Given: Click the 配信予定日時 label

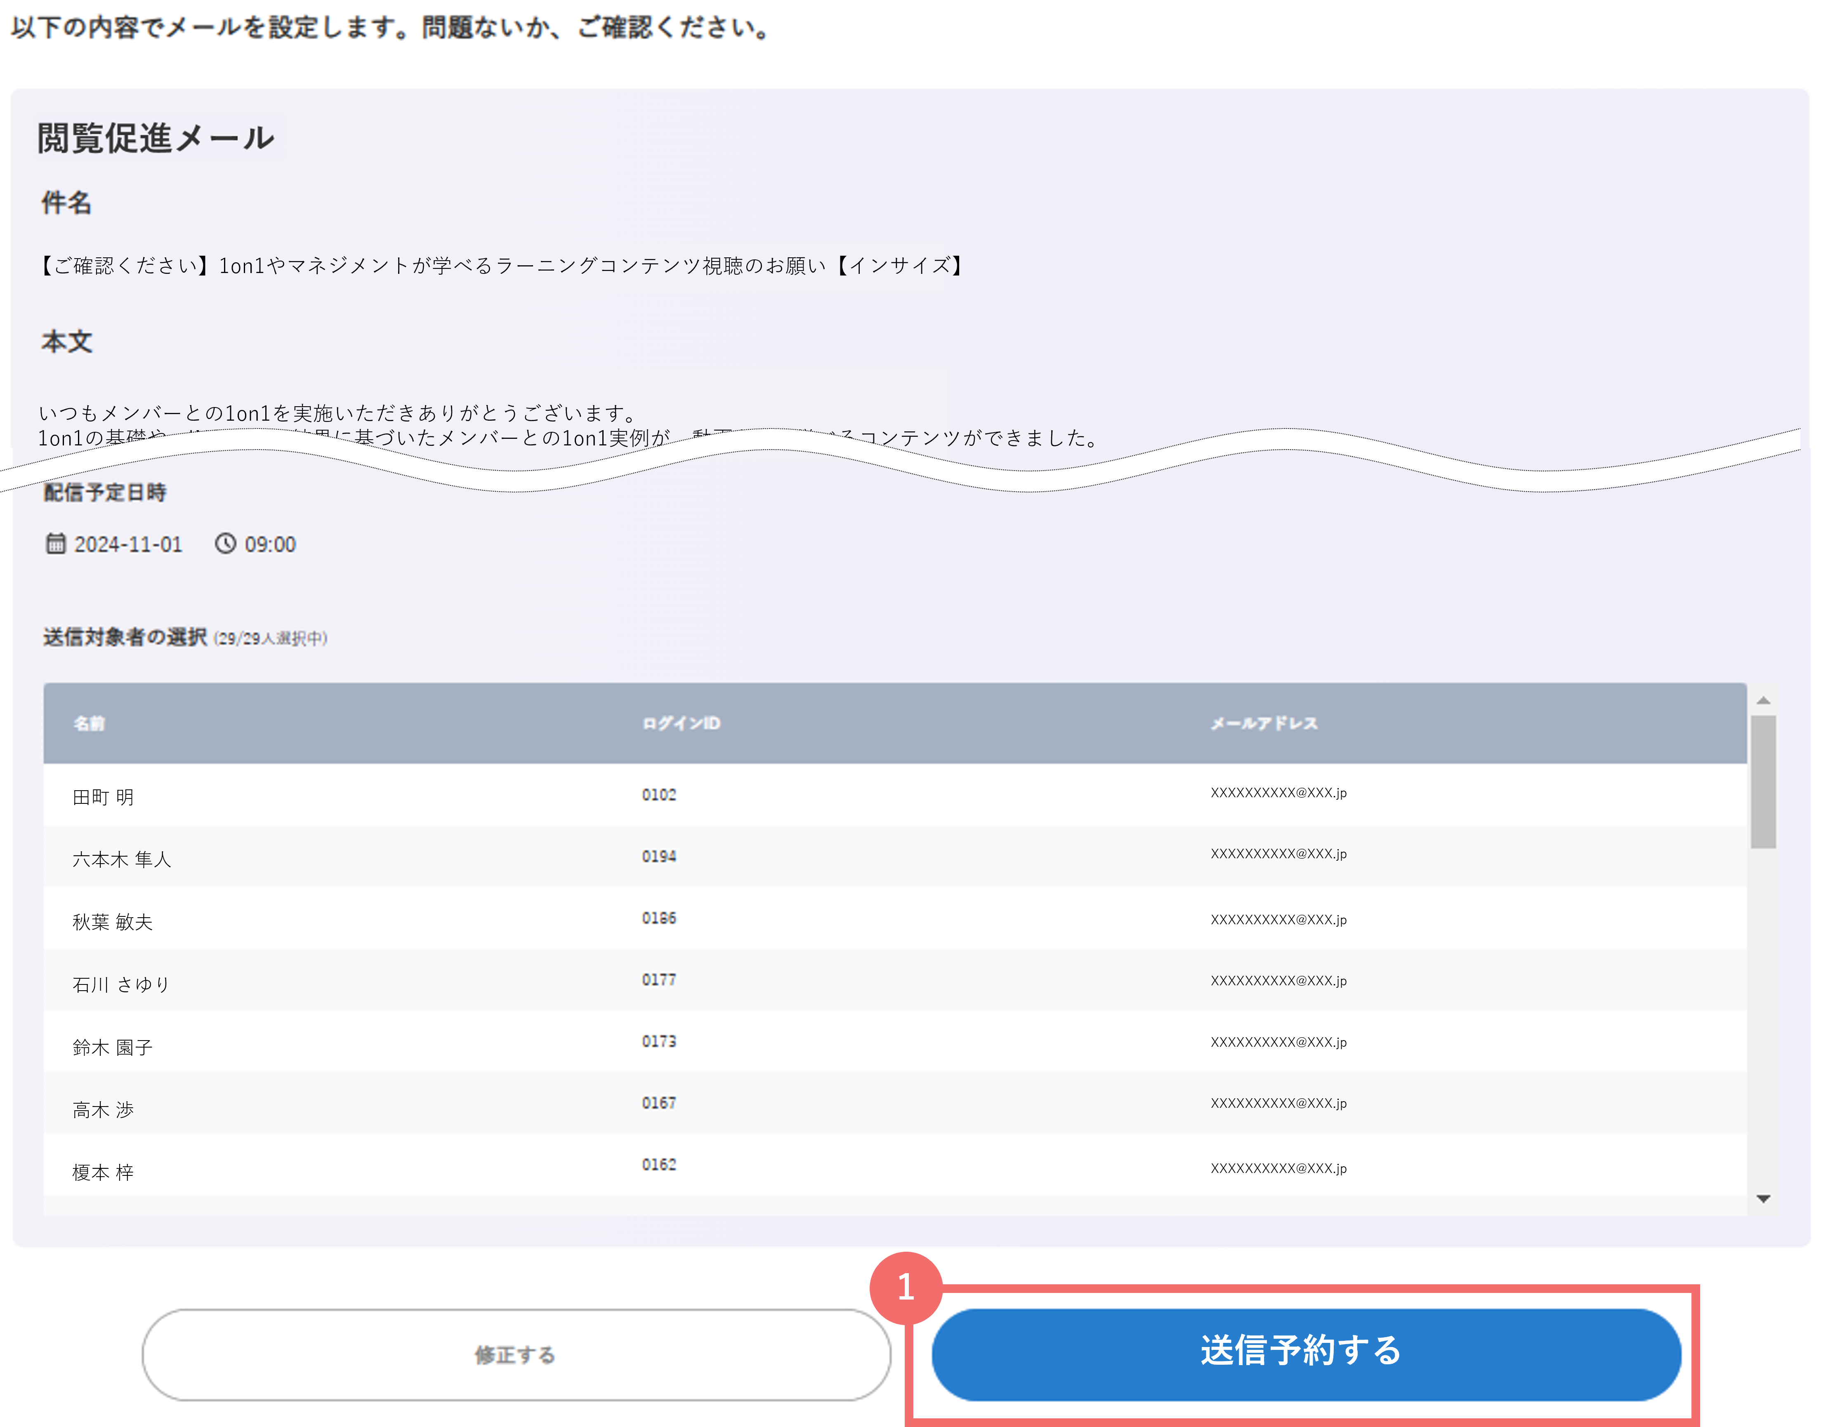Looking at the screenshot, I should [x=104, y=492].
